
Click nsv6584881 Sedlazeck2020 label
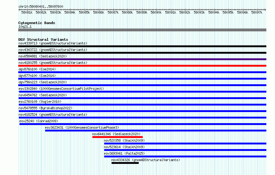click(43, 56)
